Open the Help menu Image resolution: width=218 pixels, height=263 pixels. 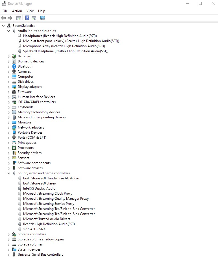pyautogui.click(x=42, y=11)
